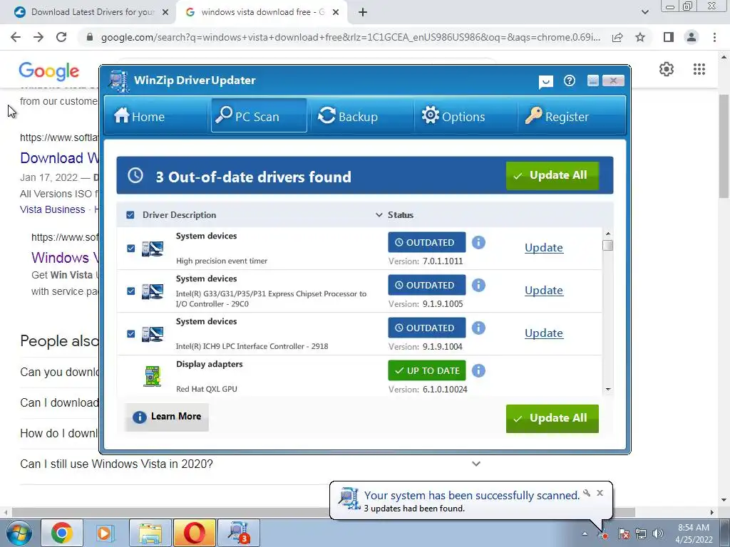Click the clock icon beside out-of-date drivers heading

(135, 175)
